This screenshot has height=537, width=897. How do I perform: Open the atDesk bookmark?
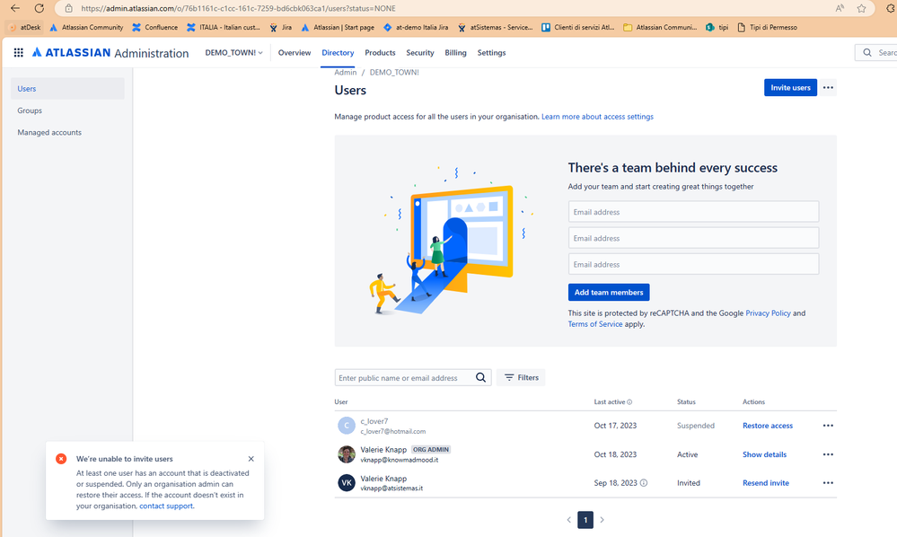pos(25,28)
